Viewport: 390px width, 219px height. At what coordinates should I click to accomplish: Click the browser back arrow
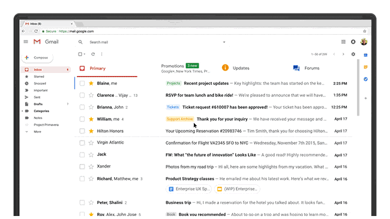[23, 31]
